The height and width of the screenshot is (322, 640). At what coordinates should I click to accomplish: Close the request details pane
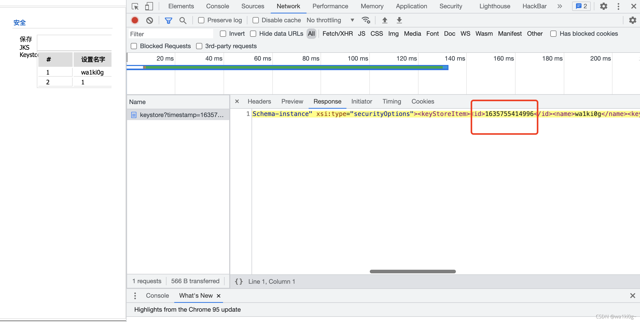237,101
